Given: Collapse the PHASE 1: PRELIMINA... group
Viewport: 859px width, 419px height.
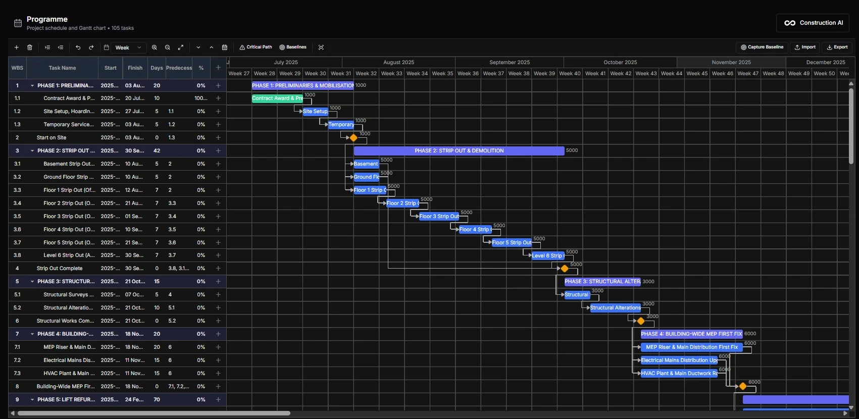Looking at the screenshot, I should [x=32, y=86].
